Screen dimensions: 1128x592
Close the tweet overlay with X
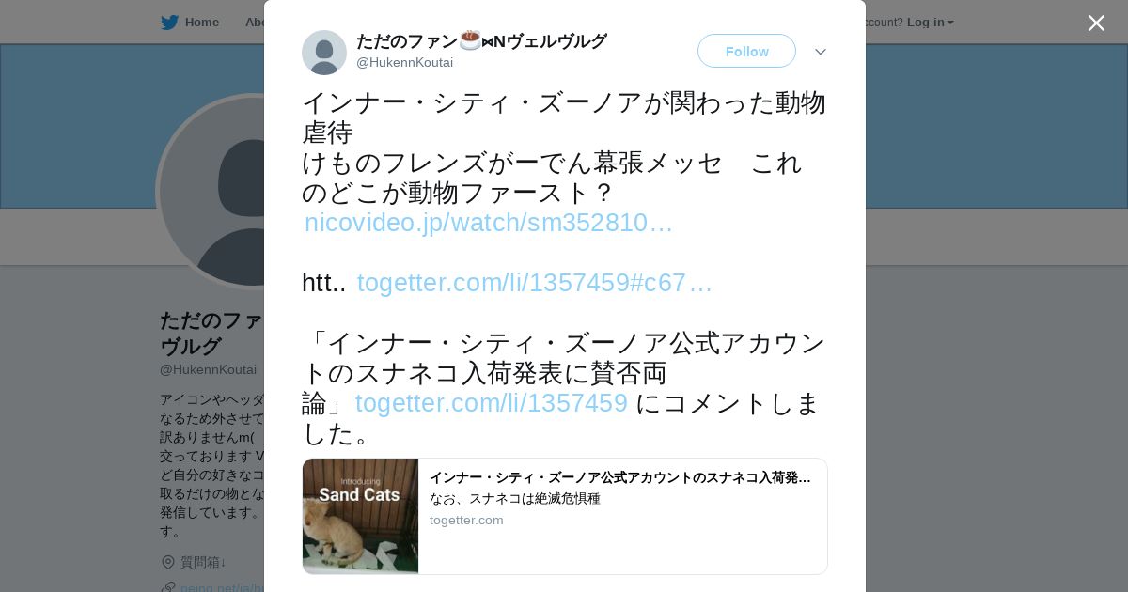click(x=1096, y=23)
